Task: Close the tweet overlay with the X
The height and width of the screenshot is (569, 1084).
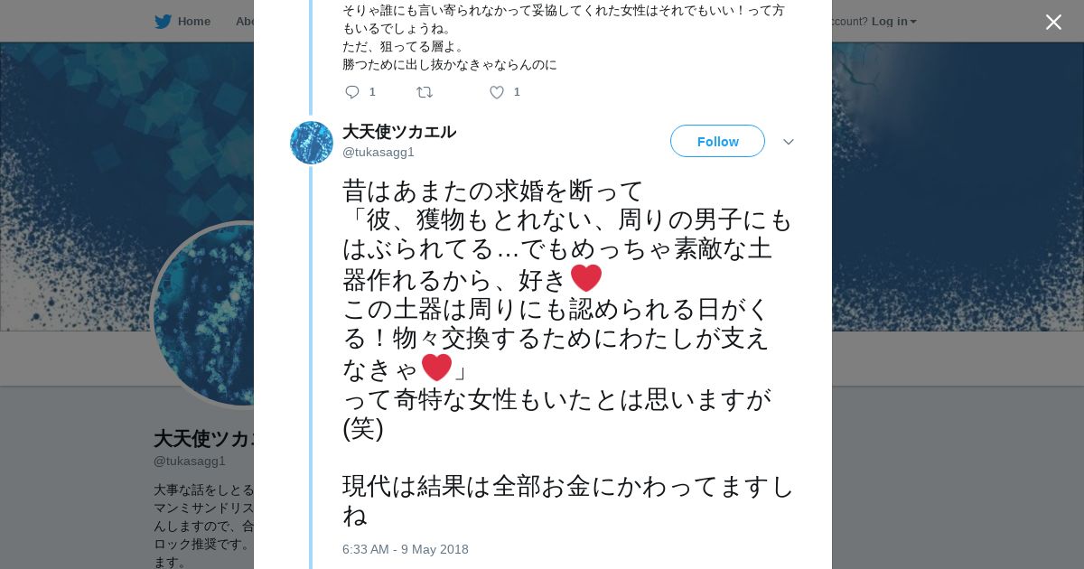Action: click(x=1053, y=23)
